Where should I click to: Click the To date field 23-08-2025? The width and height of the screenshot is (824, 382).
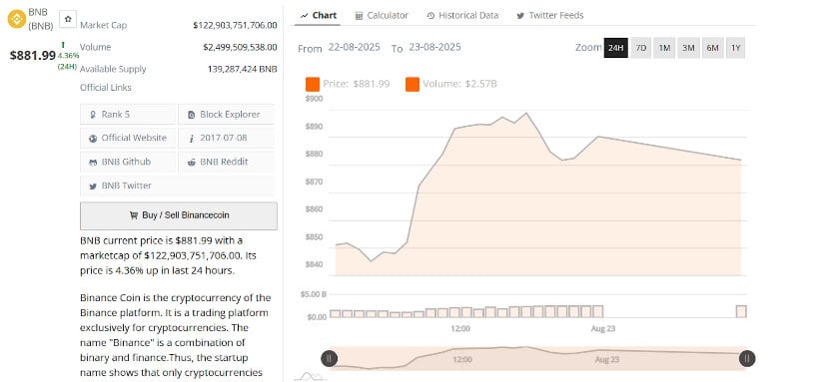point(434,47)
